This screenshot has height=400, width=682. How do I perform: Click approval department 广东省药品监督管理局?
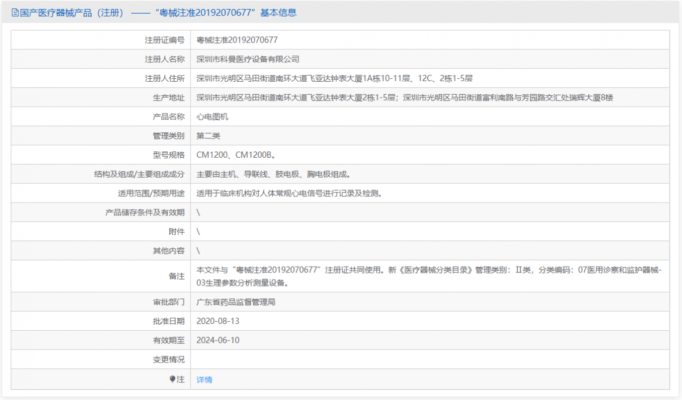(x=236, y=302)
